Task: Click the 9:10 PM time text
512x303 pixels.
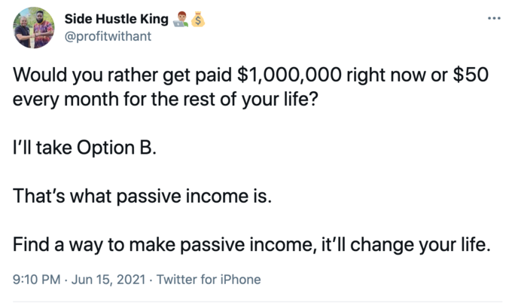Action: click(x=38, y=280)
